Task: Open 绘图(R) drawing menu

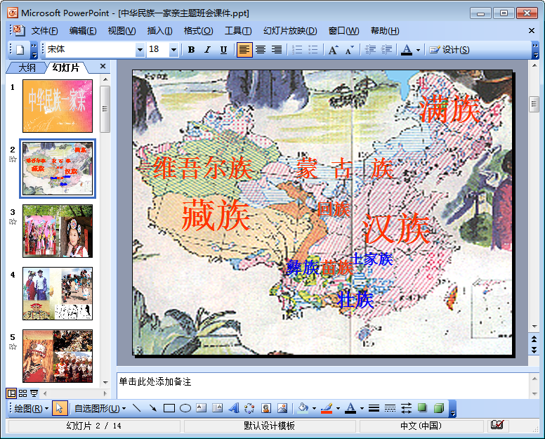Action: click(x=31, y=408)
